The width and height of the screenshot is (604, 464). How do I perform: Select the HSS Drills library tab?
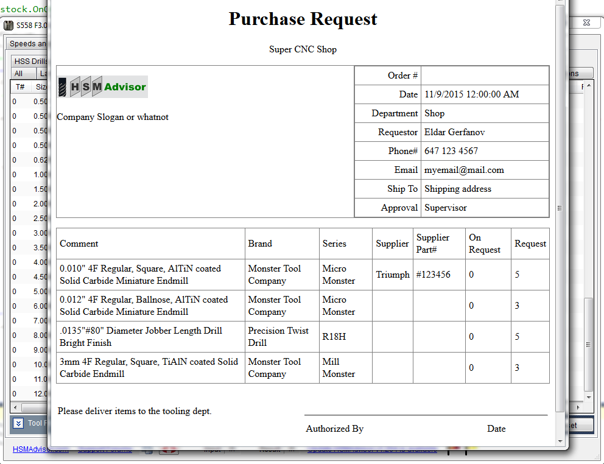coord(30,62)
